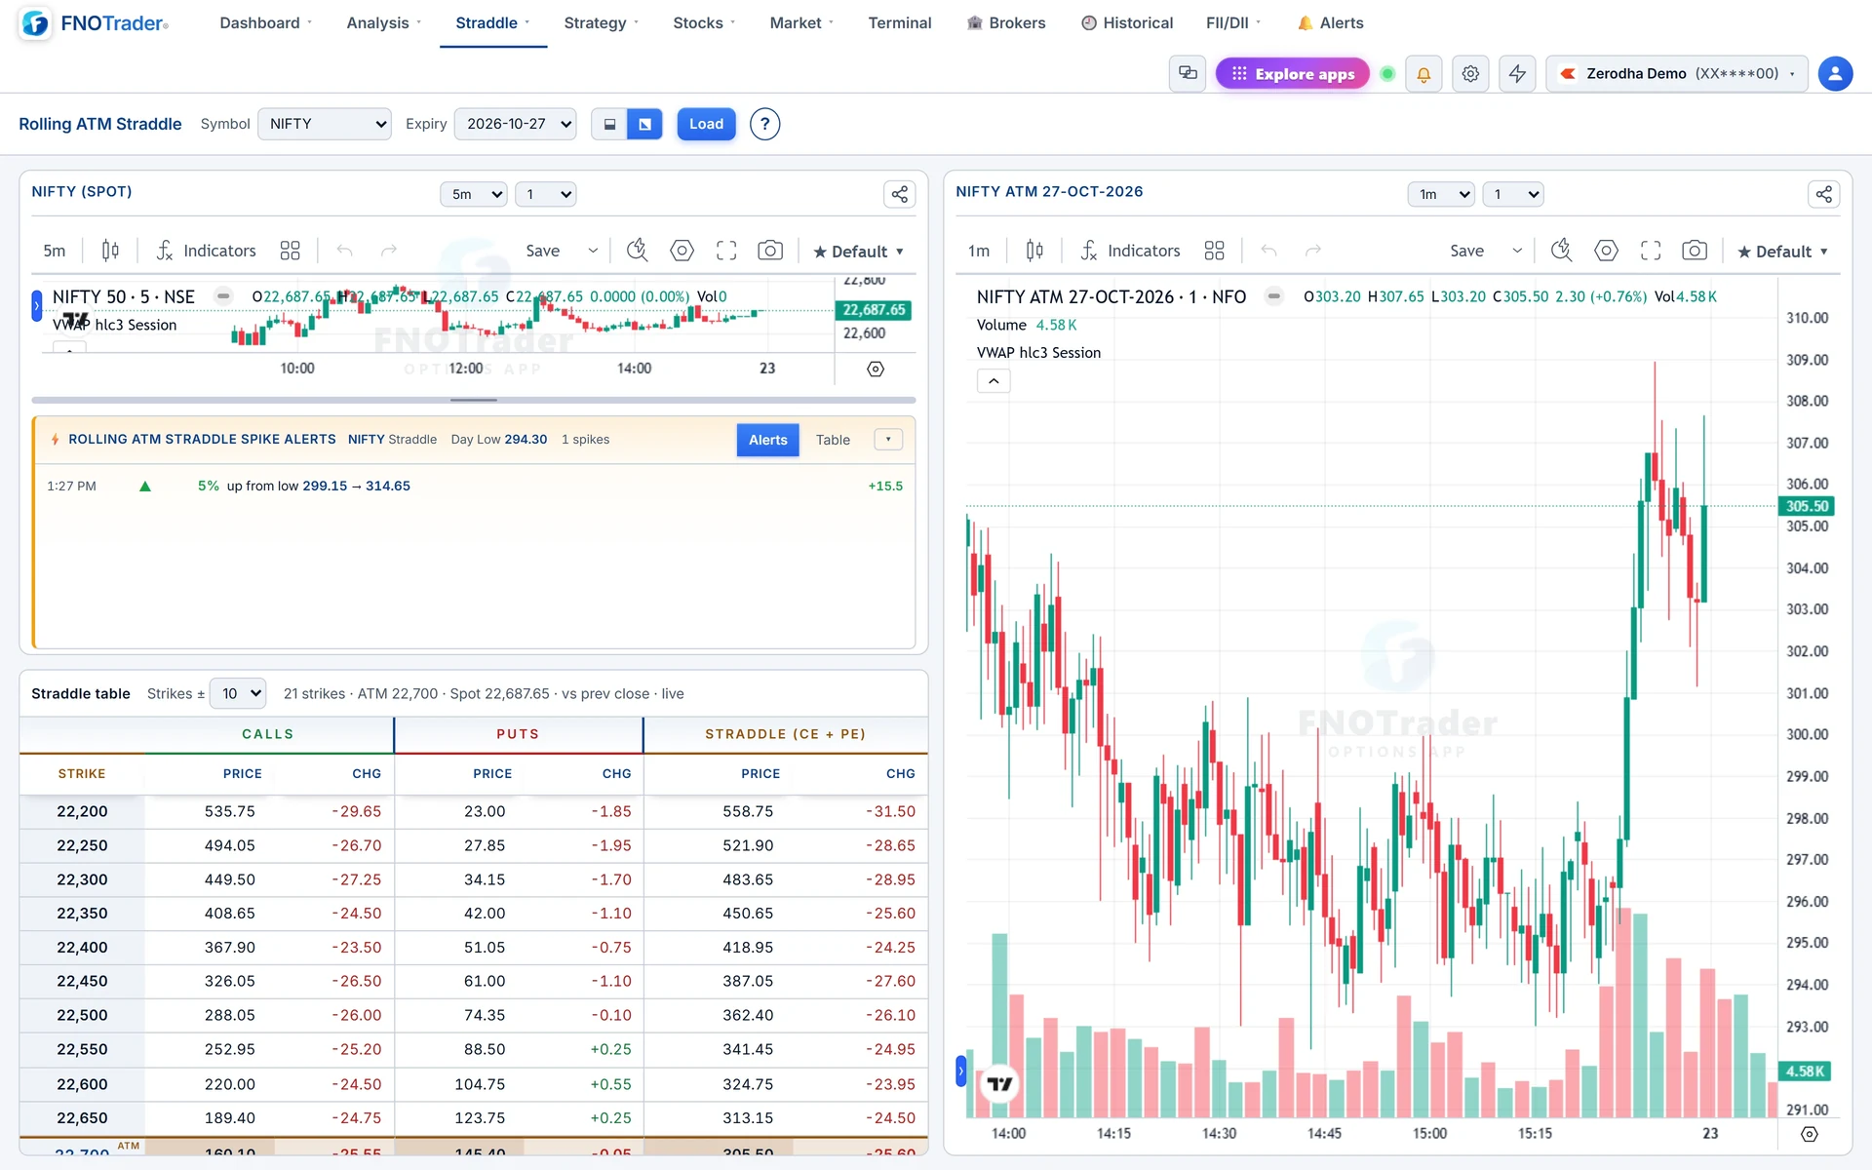Share the NIFTY (SPOT) chart
This screenshot has height=1170, width=1872.
[x=899, y=194]
